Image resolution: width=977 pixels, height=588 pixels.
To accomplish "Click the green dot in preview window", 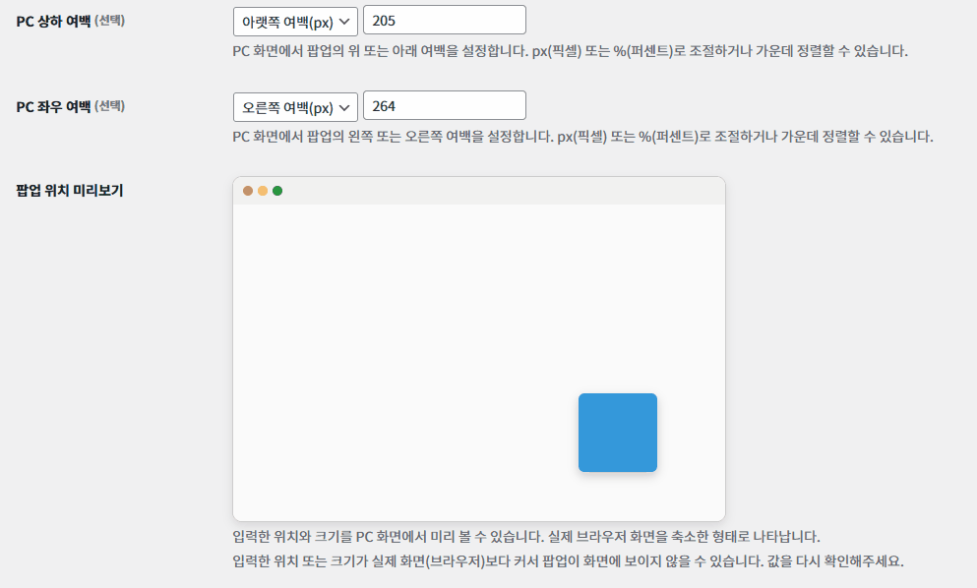I will pos(277,191).
